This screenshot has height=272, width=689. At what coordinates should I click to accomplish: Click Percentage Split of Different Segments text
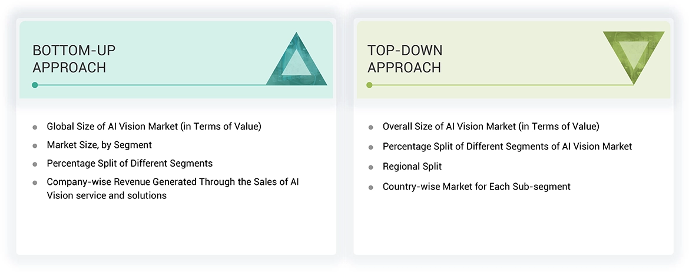[130, 163]
